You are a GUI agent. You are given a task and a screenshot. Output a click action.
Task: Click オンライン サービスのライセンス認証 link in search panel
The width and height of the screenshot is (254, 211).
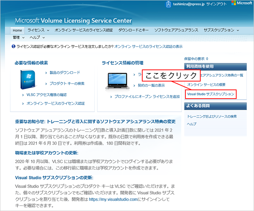(56, 103)
